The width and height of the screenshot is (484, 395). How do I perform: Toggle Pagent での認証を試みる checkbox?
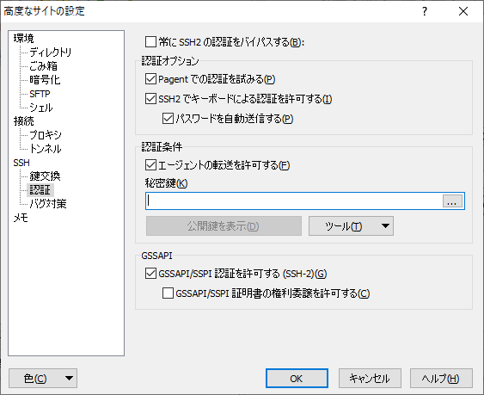click(x=150, y=79)
